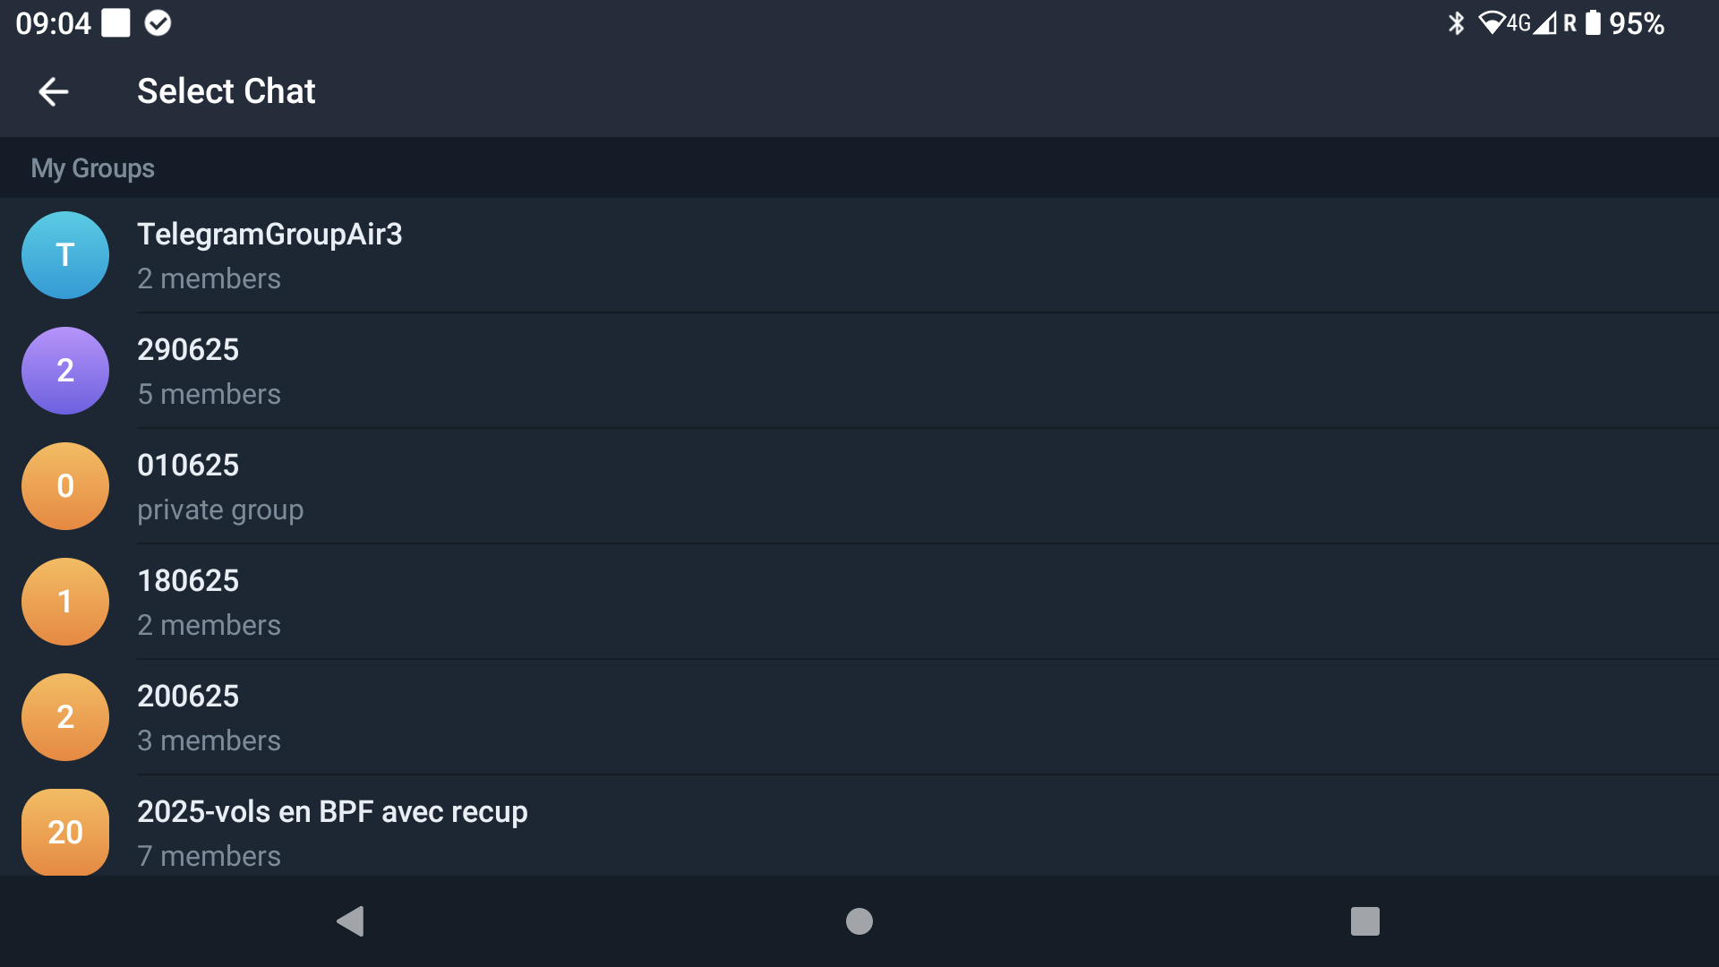Viewport: 1719px width, 967px height.
Task: Tap the orange 0 avatar for 010625
Action: pos(65,486)
